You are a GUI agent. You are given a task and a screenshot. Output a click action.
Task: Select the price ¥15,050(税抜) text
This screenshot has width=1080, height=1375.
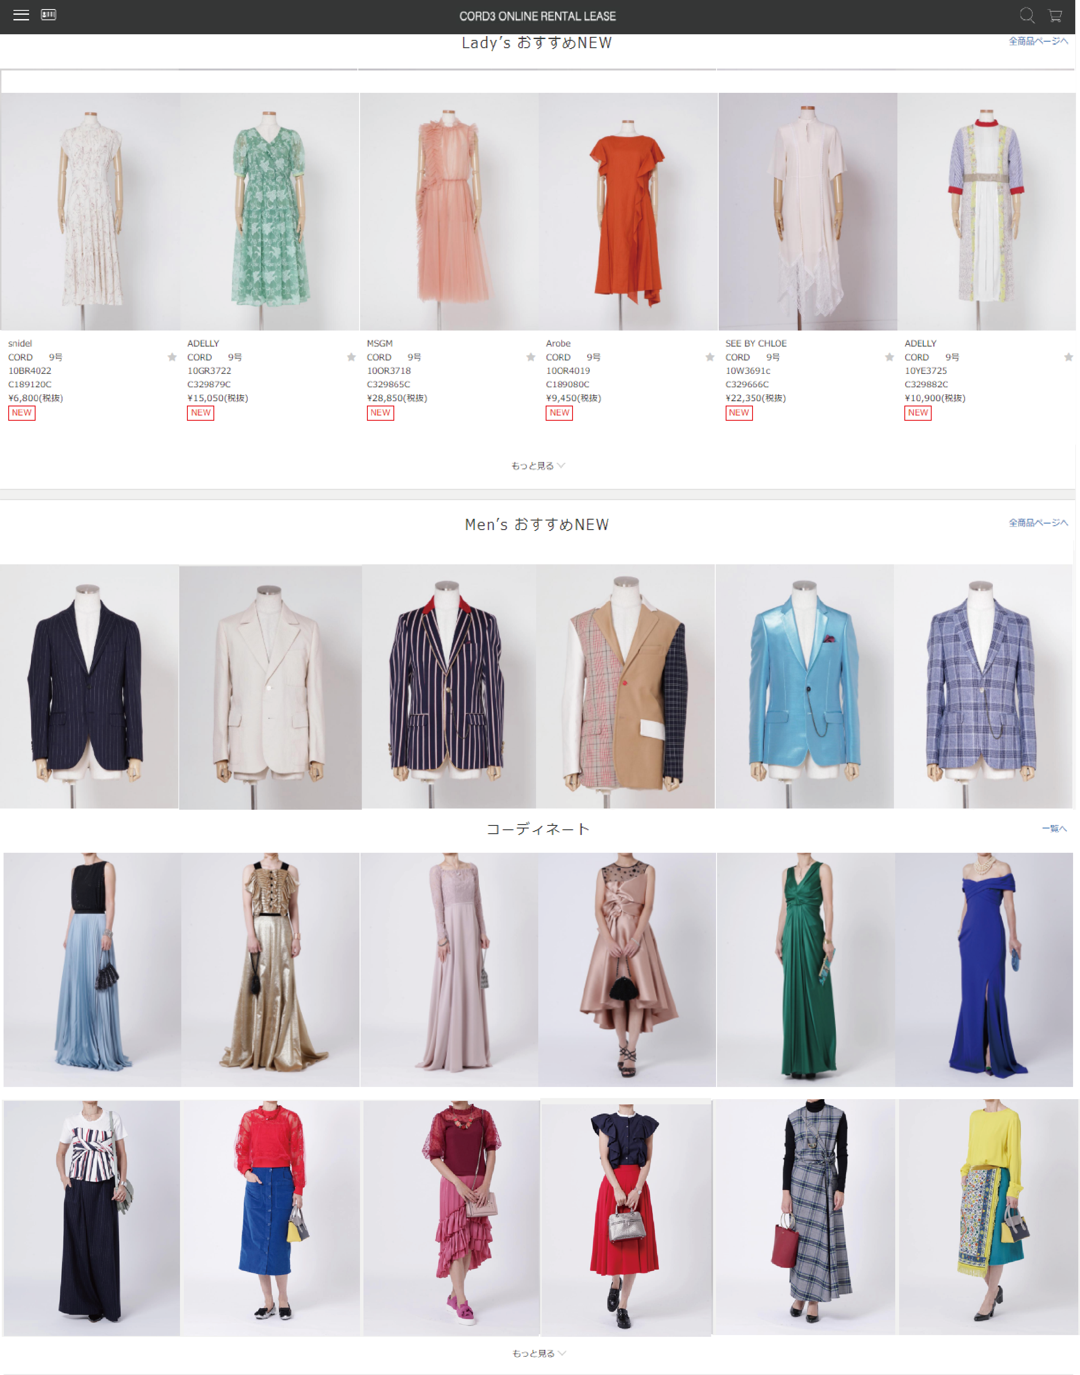coord(217,398)
